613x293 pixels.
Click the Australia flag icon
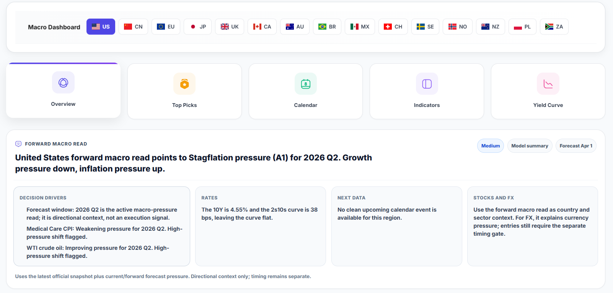290,27
